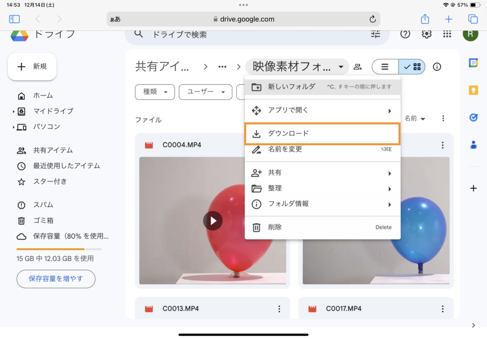This screenshot has height=339, width=487.
Task: Switch to list view layout
Action: click(385, 67)
